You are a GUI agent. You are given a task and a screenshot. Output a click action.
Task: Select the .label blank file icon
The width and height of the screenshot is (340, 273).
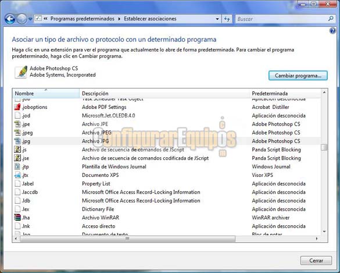[x=17, y=183]
